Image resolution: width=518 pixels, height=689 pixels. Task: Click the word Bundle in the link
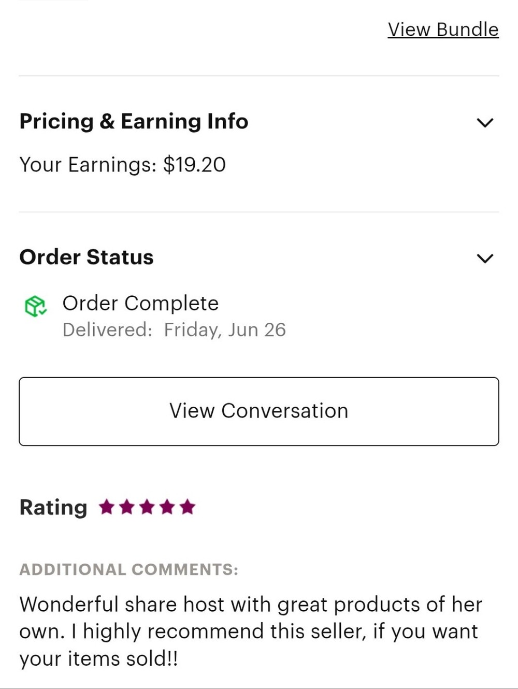[468, 30]
